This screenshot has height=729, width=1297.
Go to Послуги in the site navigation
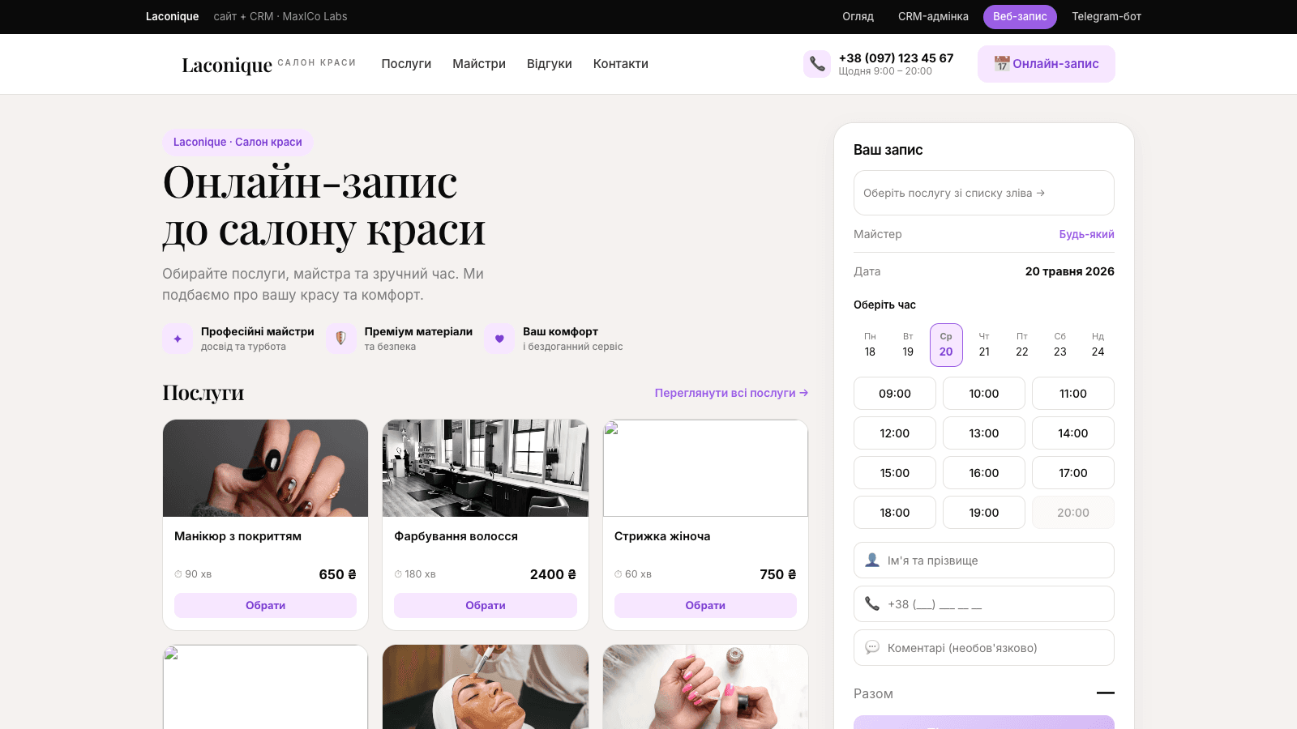[x=406, y=64]
